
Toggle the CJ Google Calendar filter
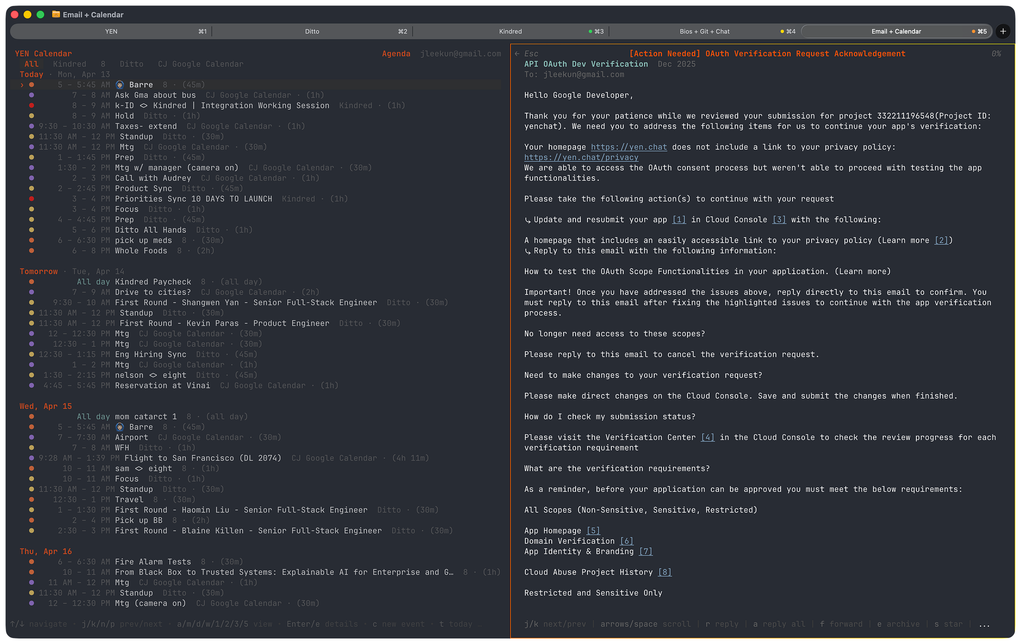click(200, 64)
